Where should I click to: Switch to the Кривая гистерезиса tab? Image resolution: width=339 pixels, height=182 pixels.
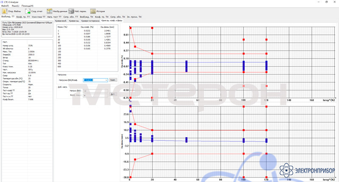tap(90, 21)
